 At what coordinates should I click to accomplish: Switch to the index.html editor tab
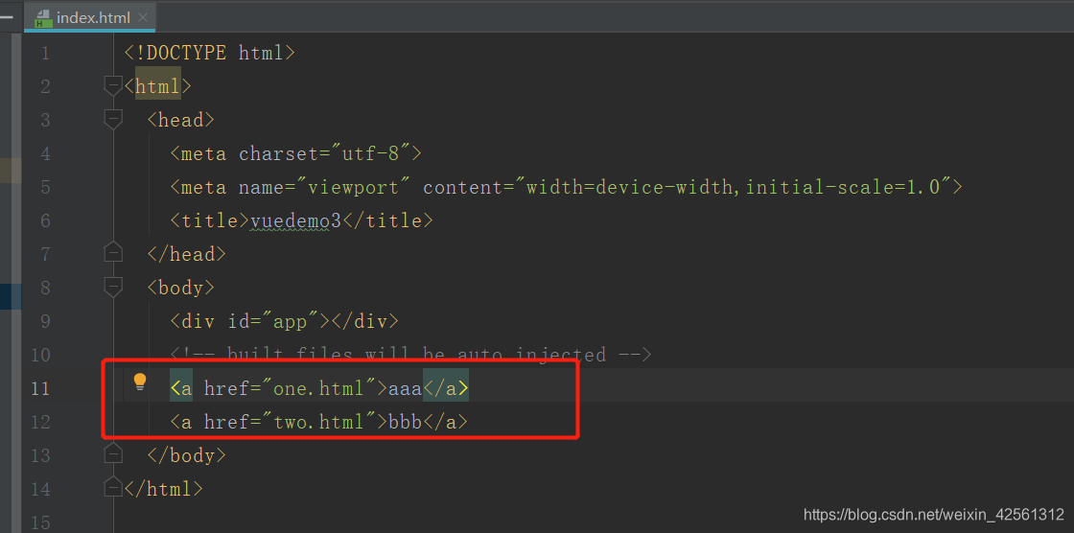pos(89,17)
